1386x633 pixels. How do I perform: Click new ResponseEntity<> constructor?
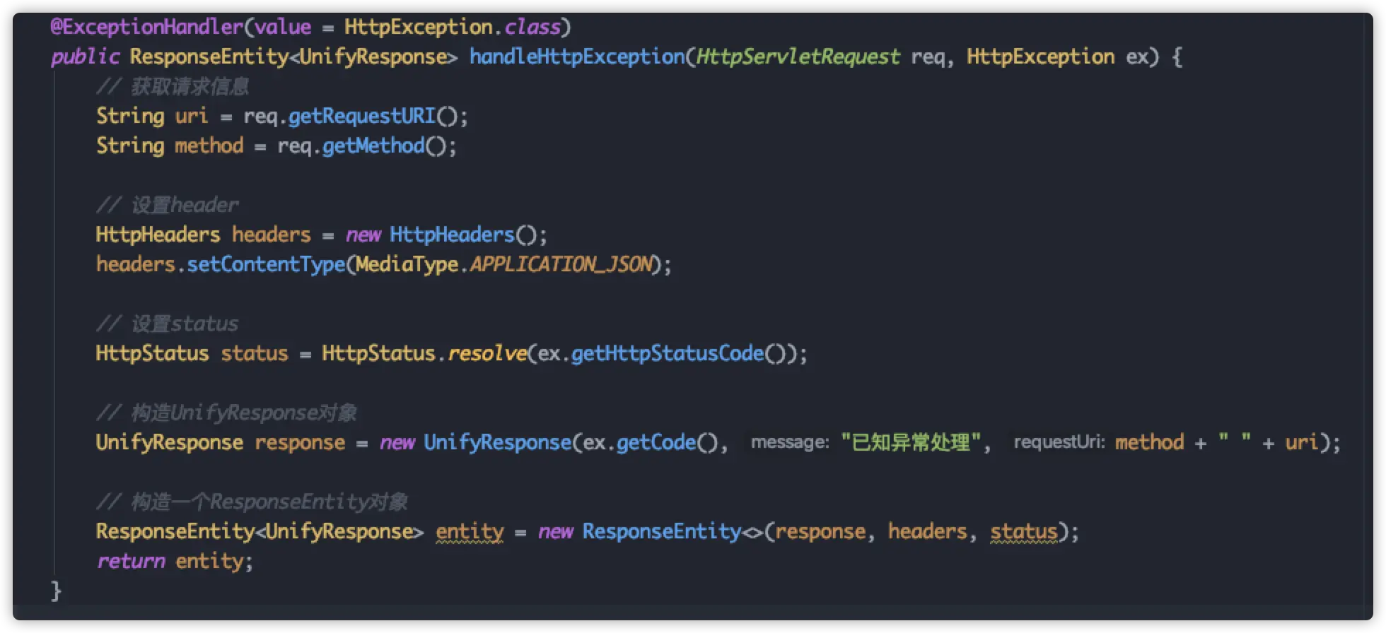click(651, 531)
